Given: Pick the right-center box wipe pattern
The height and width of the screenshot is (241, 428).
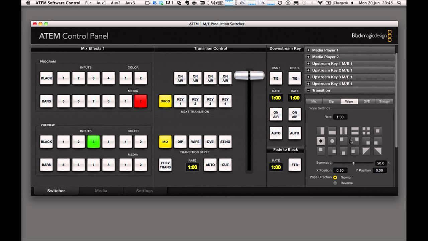Looking at the screenshot, I should tap(332, 151).
